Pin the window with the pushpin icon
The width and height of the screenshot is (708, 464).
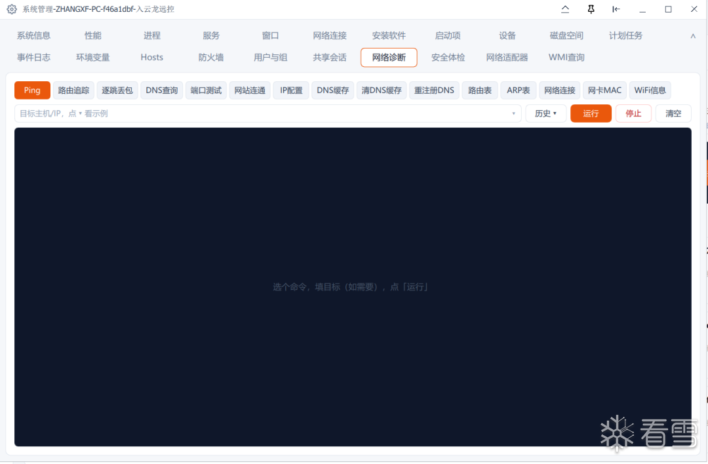591,9
